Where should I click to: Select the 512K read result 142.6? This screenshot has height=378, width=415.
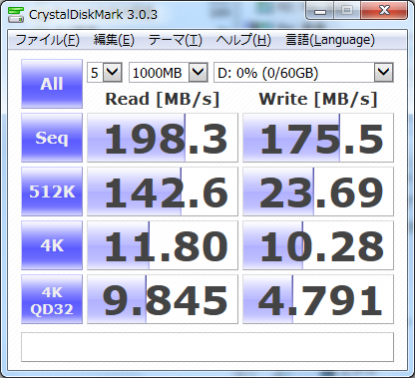tap(163, 191)
